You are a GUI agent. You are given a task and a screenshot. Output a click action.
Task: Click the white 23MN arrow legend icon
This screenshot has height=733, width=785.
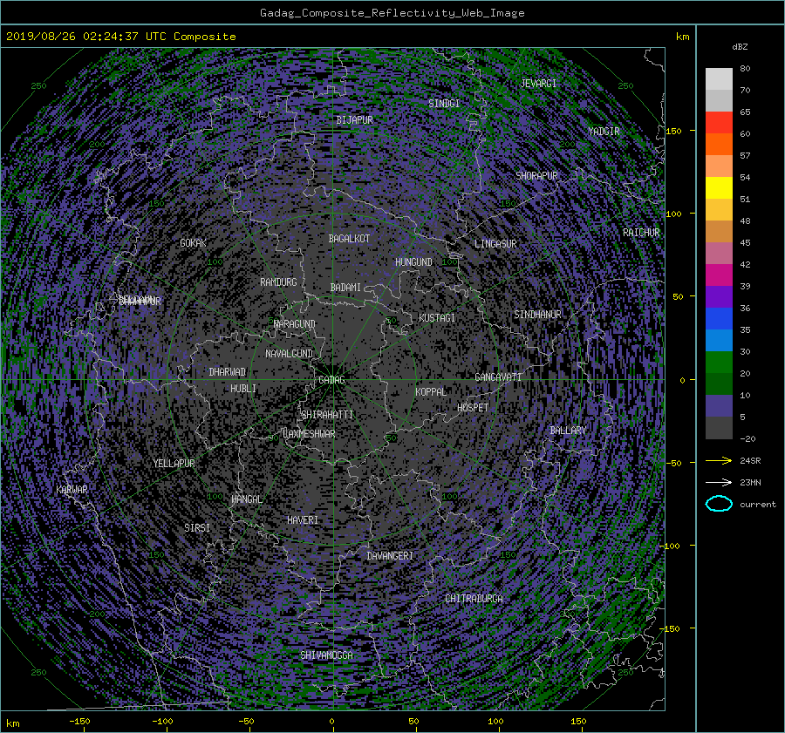(719, 482)
